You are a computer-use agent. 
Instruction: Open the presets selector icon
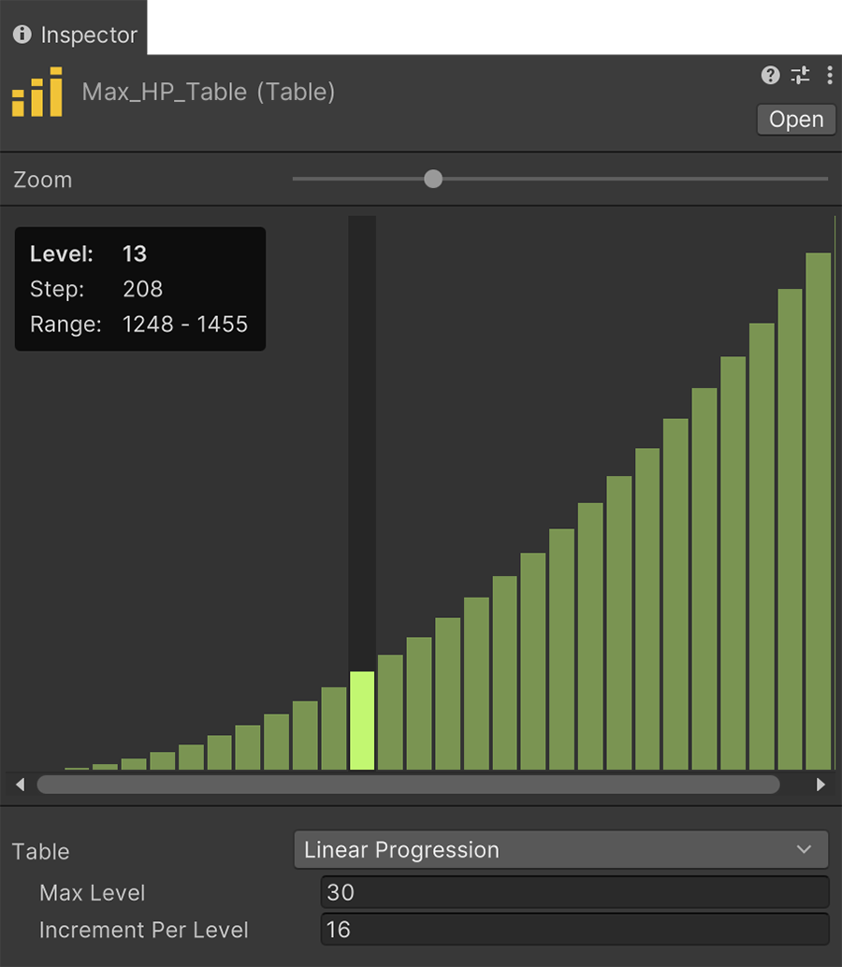[x=801, y=75]
